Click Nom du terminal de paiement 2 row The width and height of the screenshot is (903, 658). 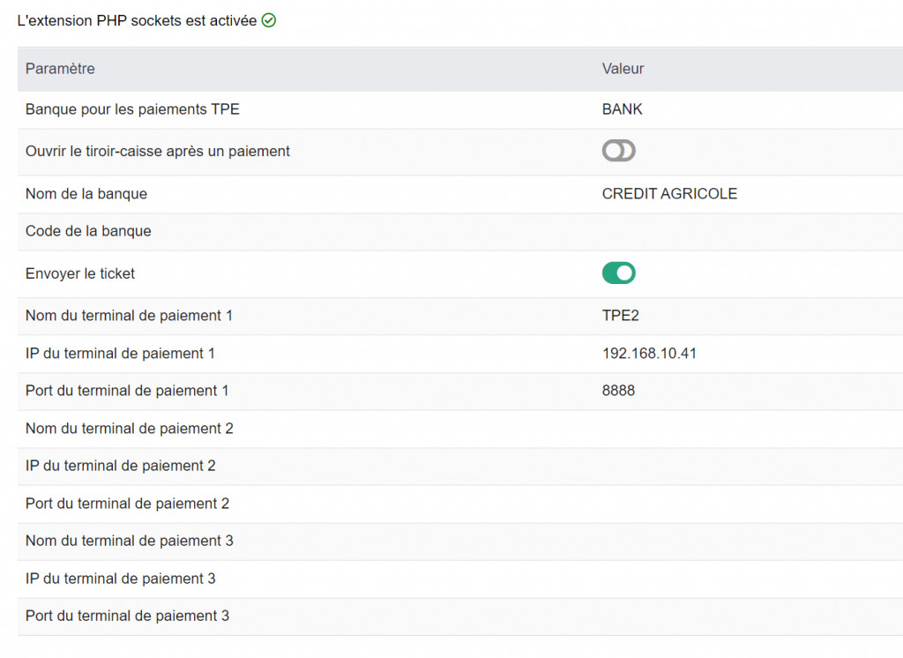[460, 429]
